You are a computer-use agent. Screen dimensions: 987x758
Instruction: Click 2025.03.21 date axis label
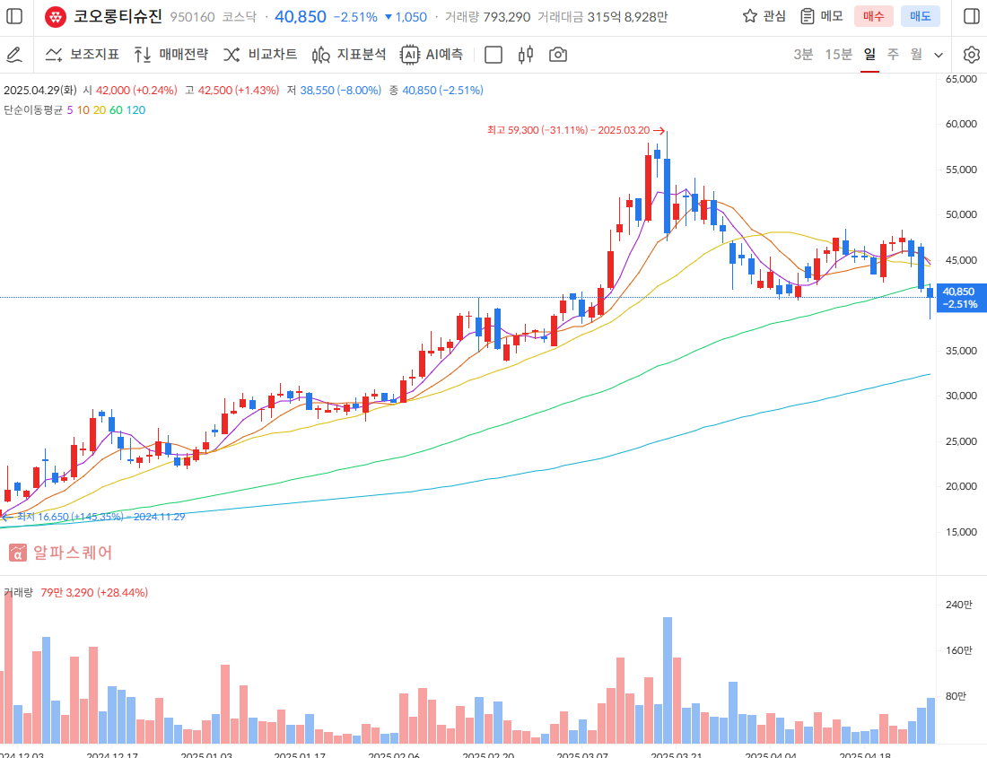[677, 754]
